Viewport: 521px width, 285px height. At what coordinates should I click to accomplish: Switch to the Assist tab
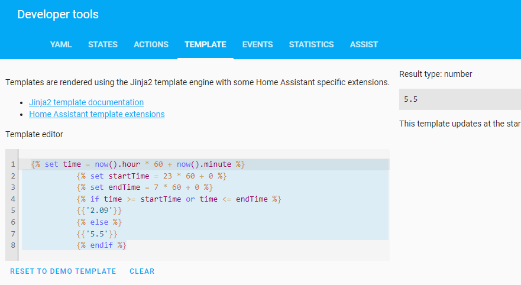coord(364,44)
